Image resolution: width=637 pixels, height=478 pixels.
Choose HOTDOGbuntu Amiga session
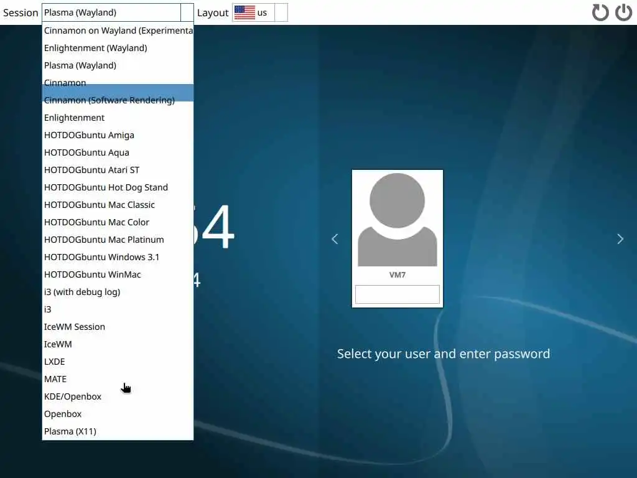pos(118,135)
